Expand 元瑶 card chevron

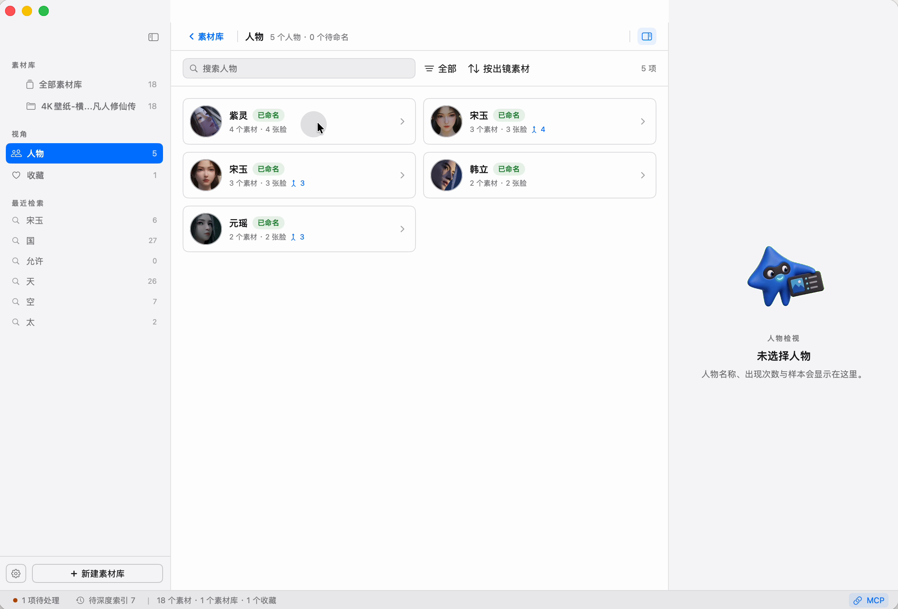point(402,229)
